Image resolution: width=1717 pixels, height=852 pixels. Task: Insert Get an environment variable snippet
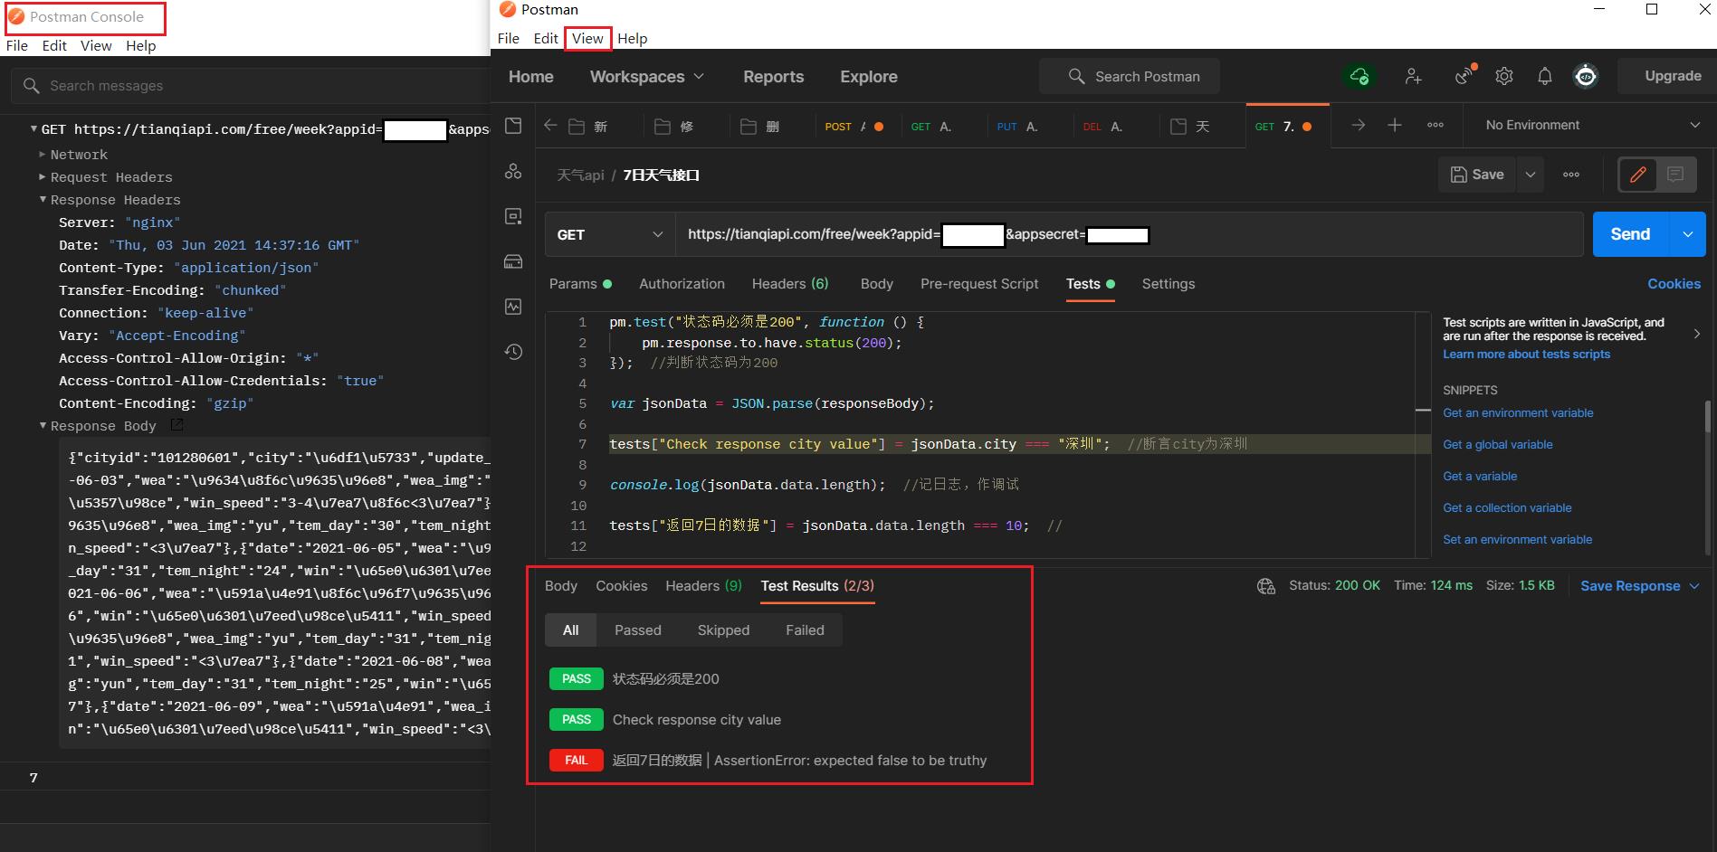pyautogui.click(x=1518, y=413)
